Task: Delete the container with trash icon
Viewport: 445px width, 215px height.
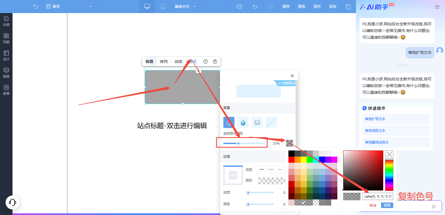Action: (x=215, y=61)
